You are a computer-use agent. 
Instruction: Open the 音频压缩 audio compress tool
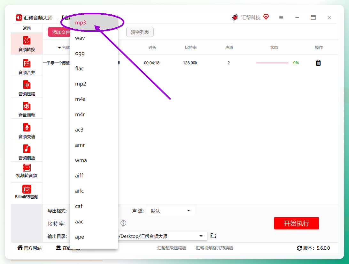[27, 88]
